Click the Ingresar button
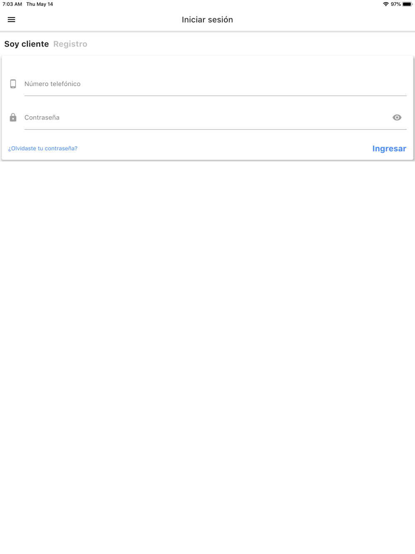 (x=389, y=149)
